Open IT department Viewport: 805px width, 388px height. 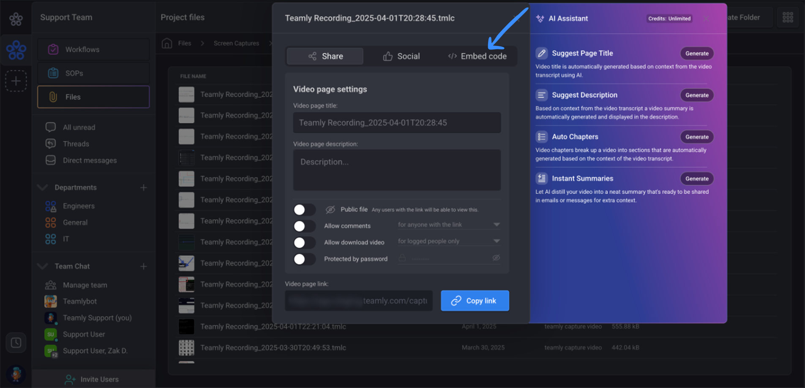tap(66, 239)
